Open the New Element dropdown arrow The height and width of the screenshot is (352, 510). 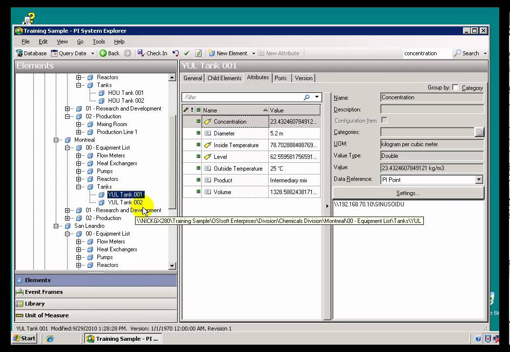click(x=254, y=53)
